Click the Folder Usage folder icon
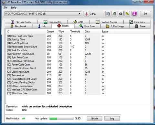The width and height of the screenshot is (155, 125). click(x=108, y=26)
